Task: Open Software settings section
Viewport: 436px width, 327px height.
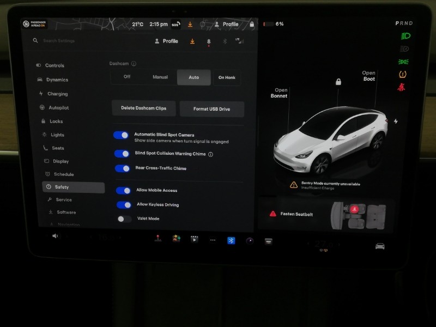Action: pyautogui.click(x=62, y=212)
